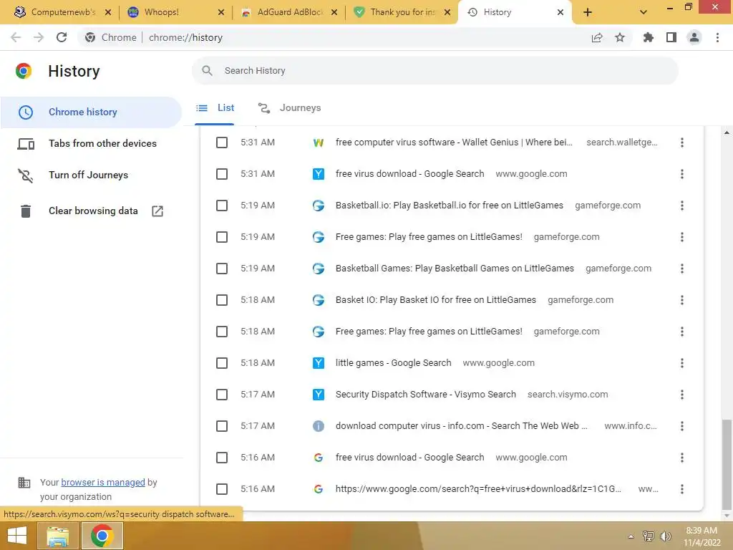The image size is (733, 550).
Task: Bookmark this page with the star icon
Action: (620, 37)
